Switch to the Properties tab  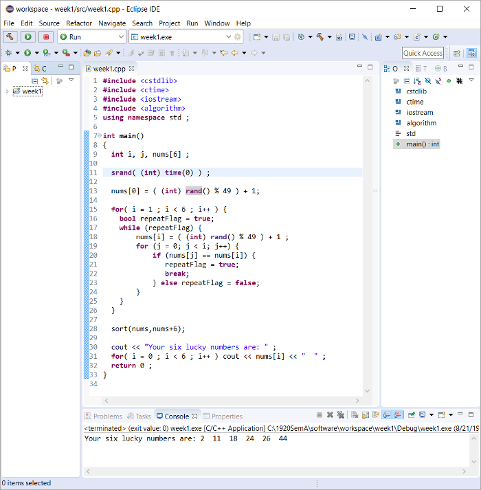223,416
